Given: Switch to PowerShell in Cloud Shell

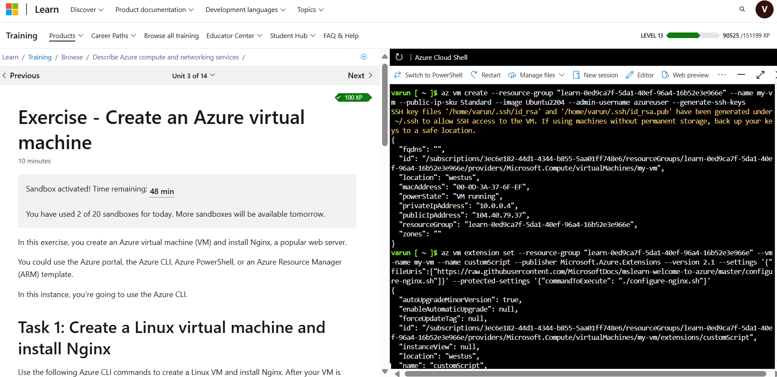Looking at the screenshot, I should pos(428,75).
